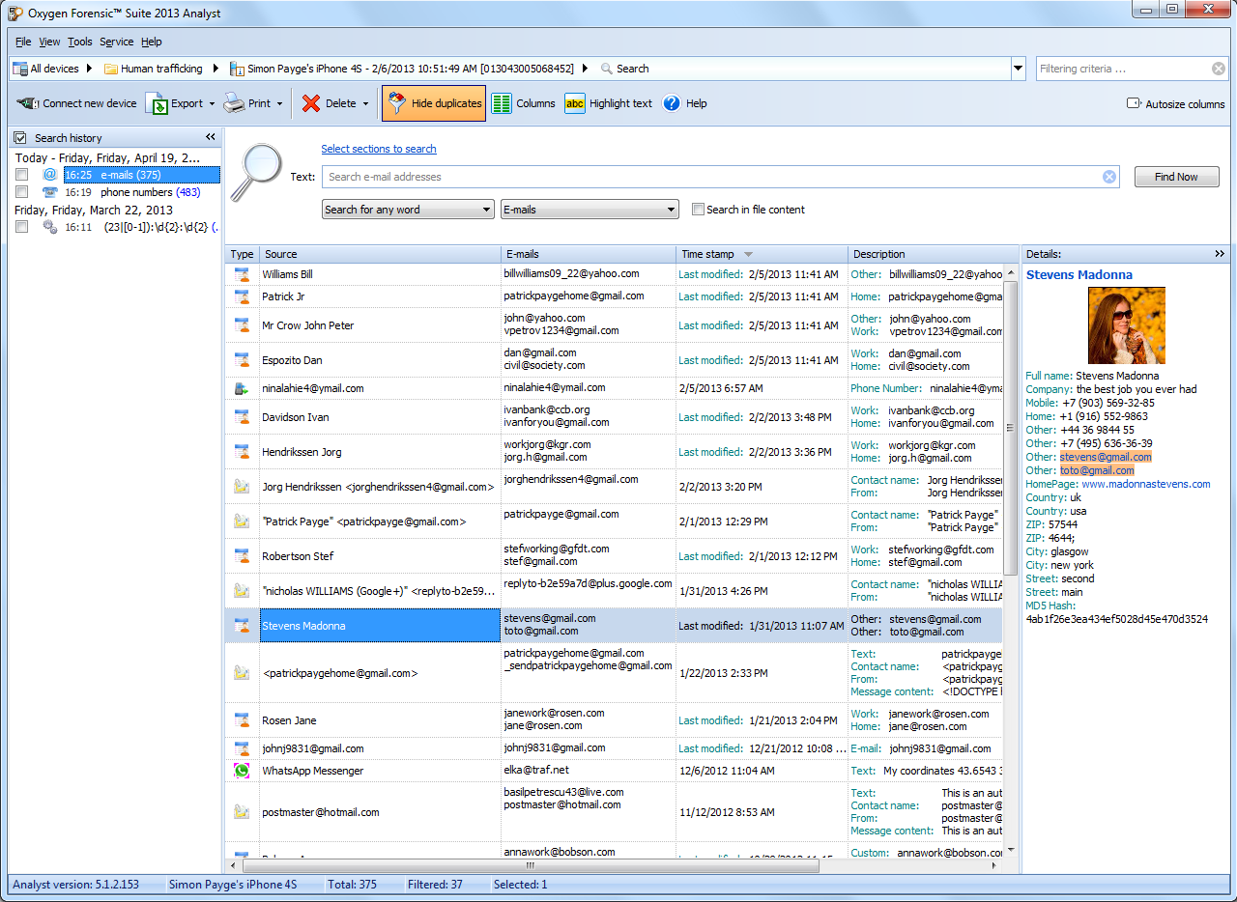Click WhatsApp Messenger row icon
The height and width of the screenshot is (902, 1237).
(x=242, y=771)
